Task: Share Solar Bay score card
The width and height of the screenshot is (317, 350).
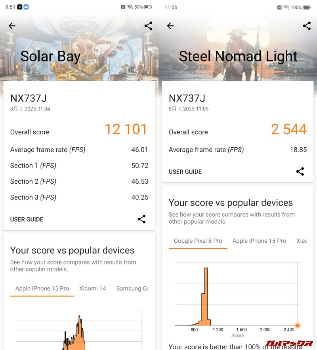Action: tap(141, 219)
